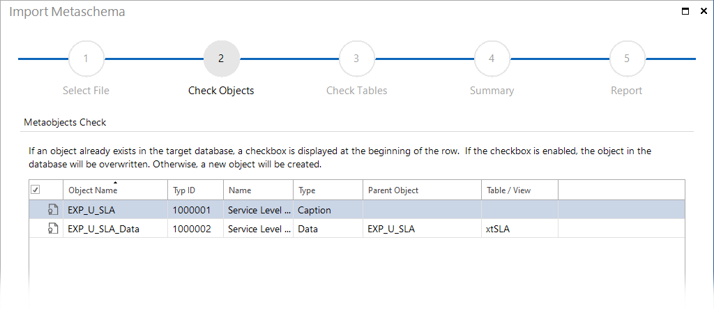Sort by the Object Name column header

pos(115,190)
